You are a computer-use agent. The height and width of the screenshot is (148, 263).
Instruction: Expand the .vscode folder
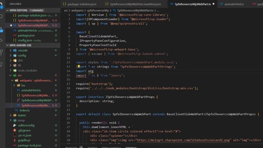coord(11,50)
